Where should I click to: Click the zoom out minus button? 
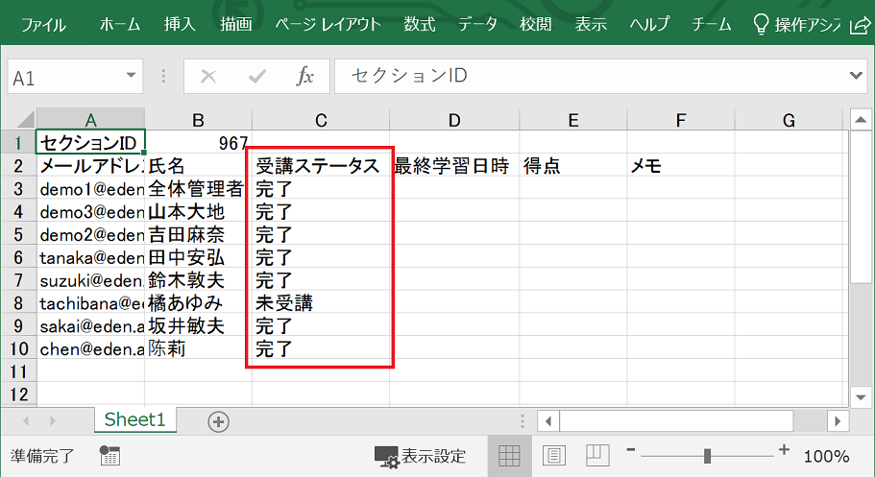(631, 450)
